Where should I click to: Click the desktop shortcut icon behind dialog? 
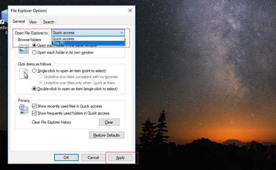click(4, 17)
